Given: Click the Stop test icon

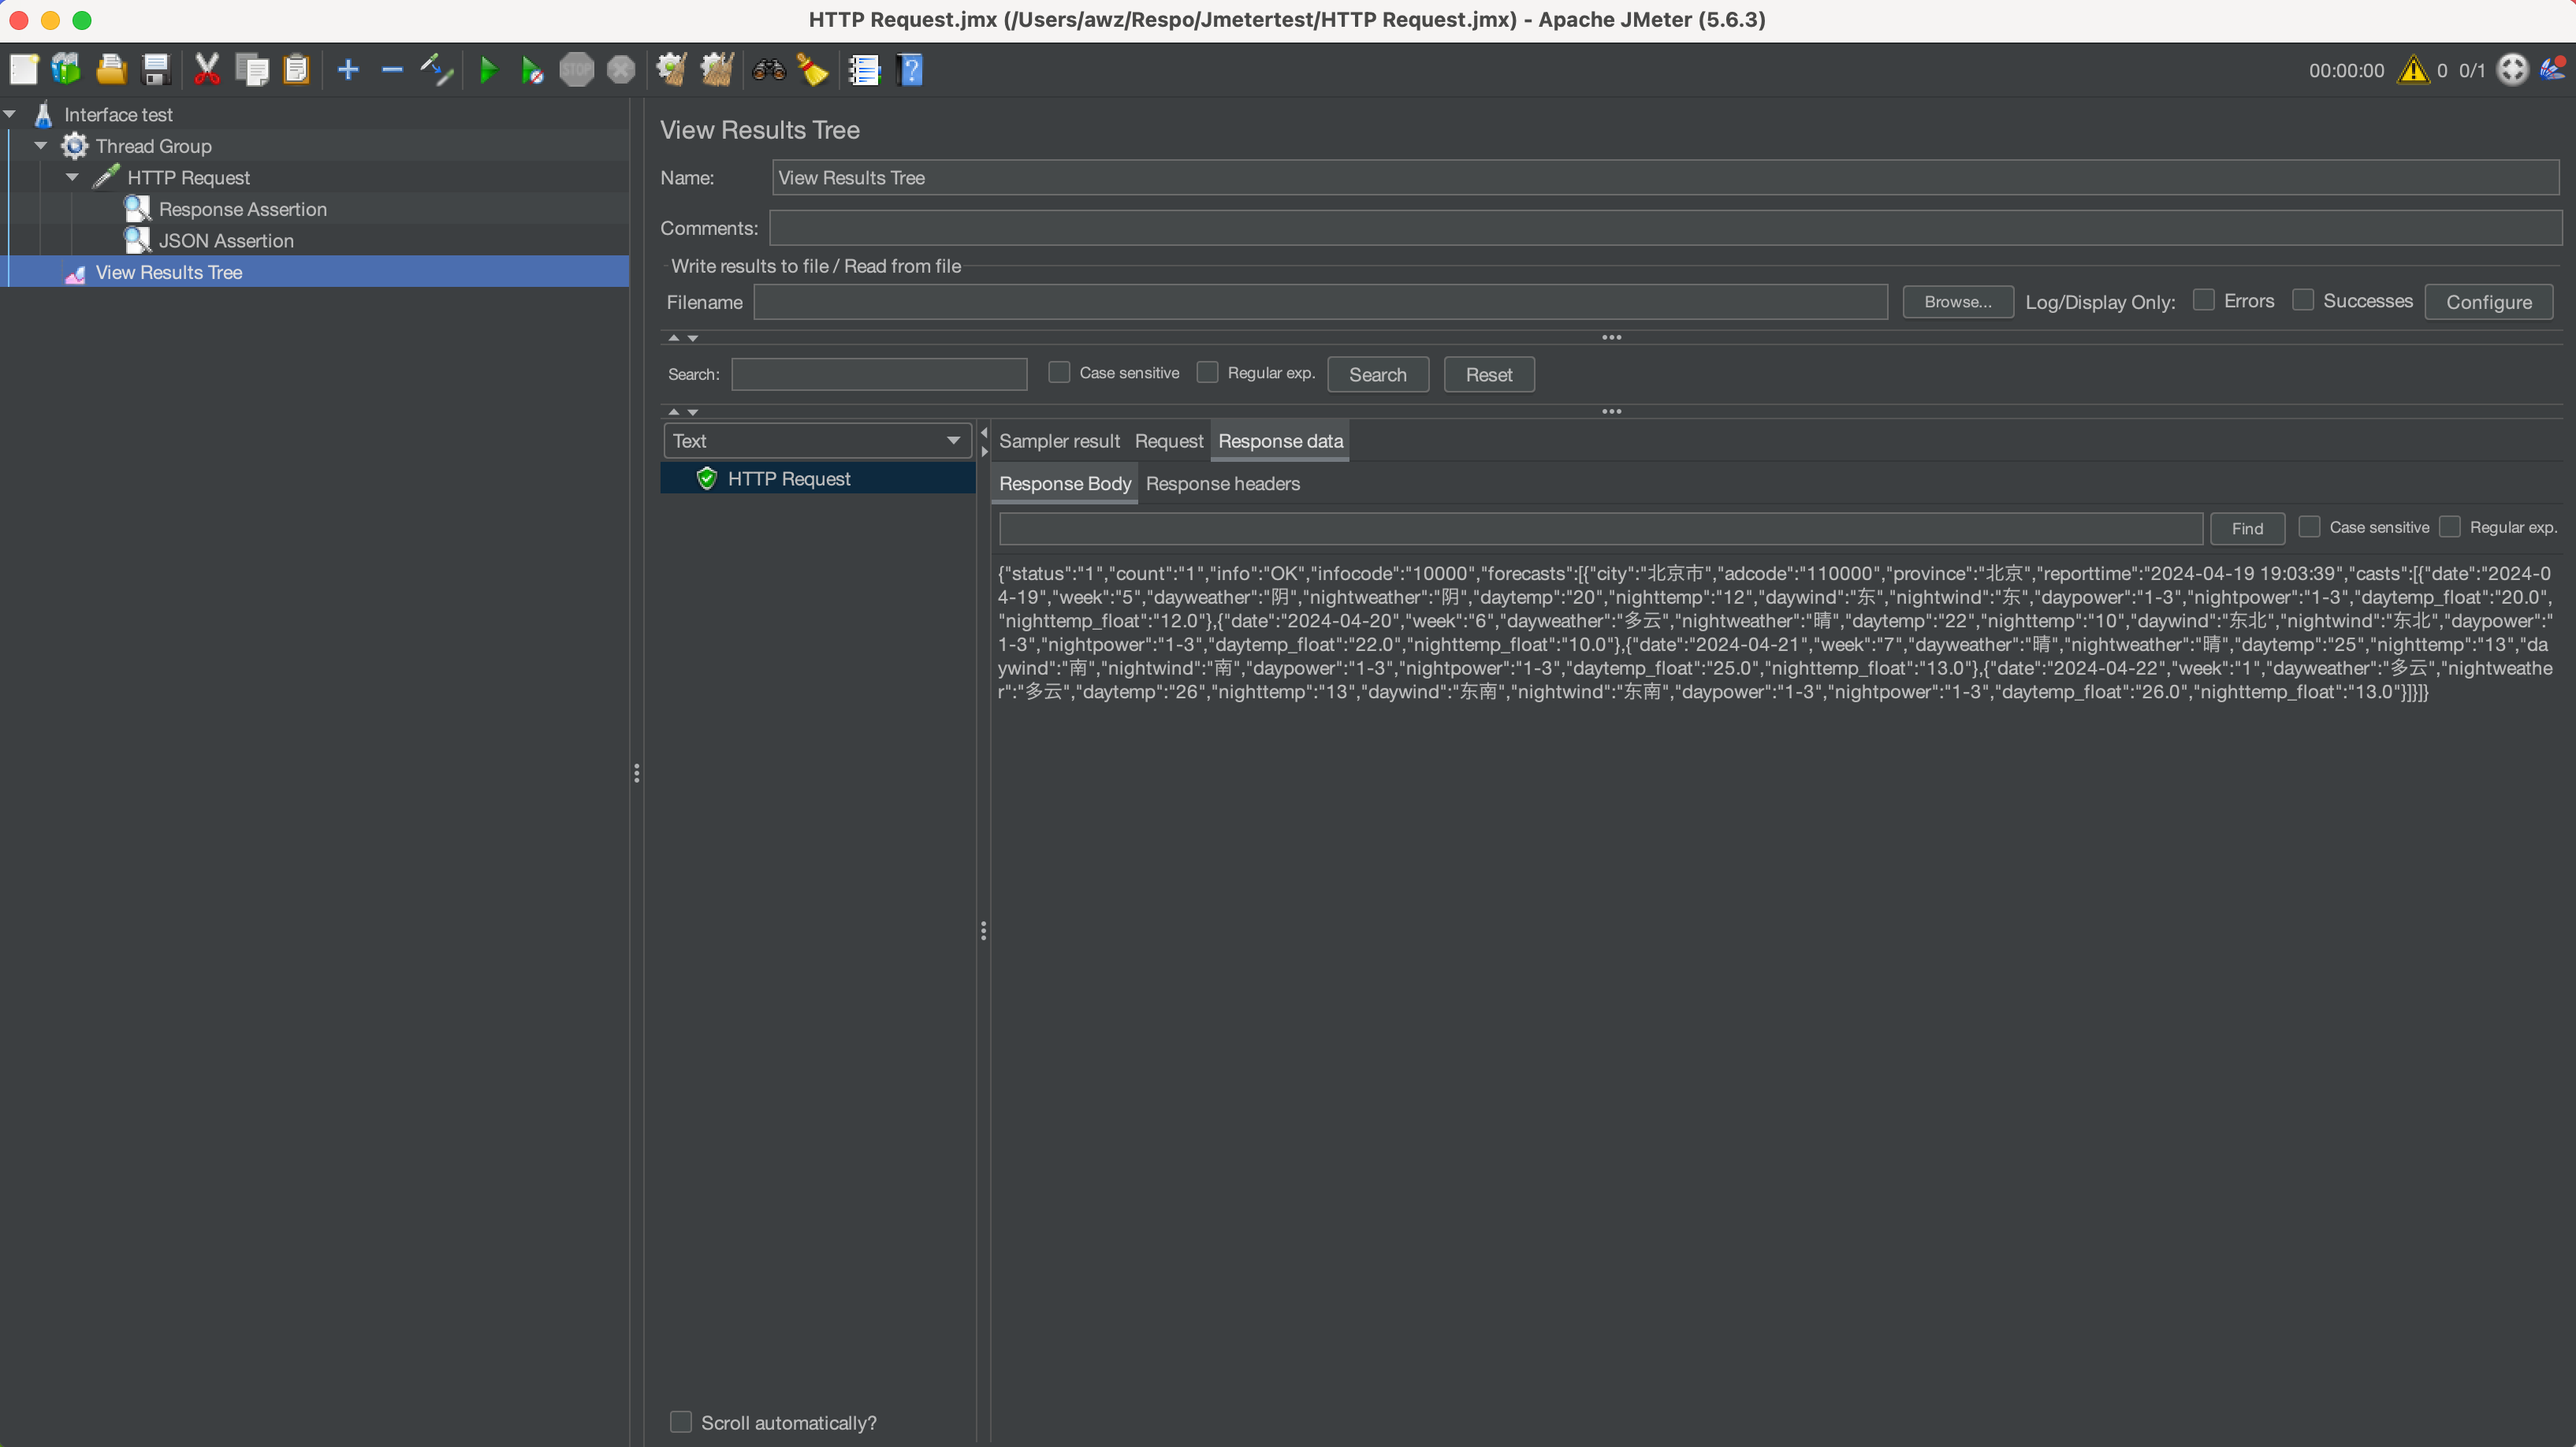Looking at the screenshot, I should (x=576, y=70).
